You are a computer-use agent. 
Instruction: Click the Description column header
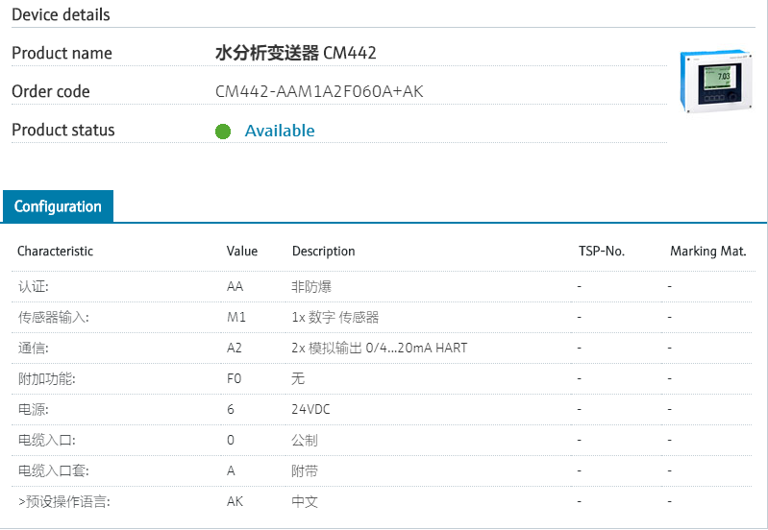323,252
